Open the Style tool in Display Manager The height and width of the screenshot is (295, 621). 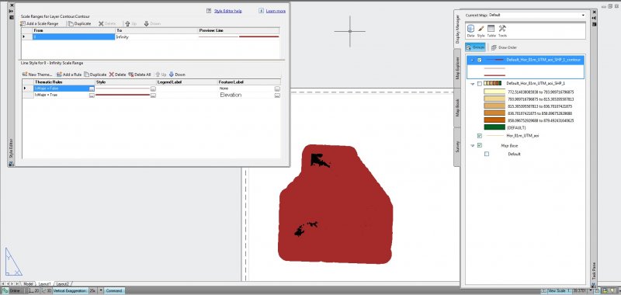point(480,31)
